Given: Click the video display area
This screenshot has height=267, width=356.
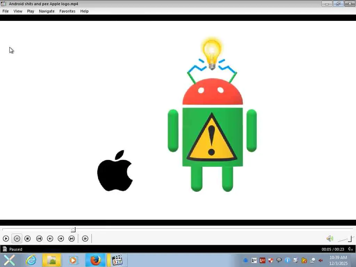Looking at the screenshot, I should (x=178, y=120).
